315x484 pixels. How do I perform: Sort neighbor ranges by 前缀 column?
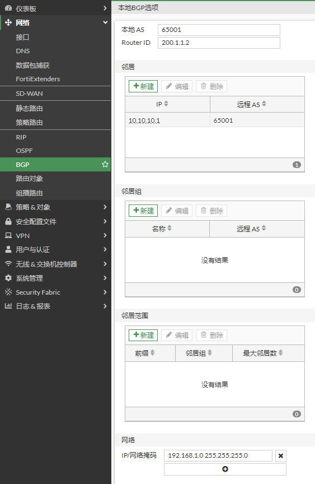point(153,352)
